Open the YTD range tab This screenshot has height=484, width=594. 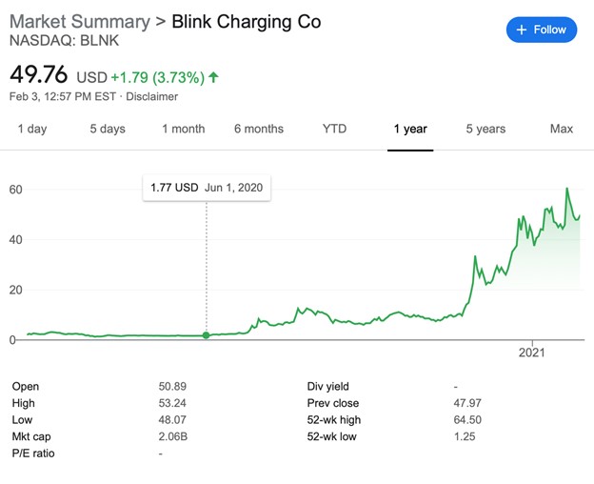click(334, 129)
